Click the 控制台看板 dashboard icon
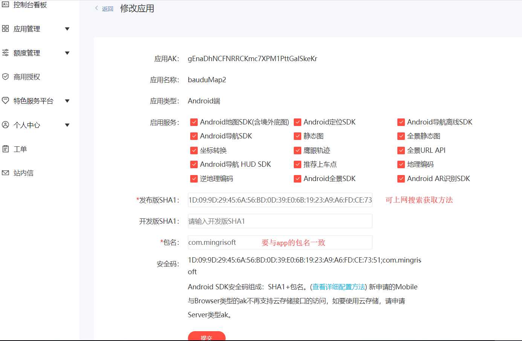Image resolution: width=522 pixels, height=341 pixels. click(5, 5)
